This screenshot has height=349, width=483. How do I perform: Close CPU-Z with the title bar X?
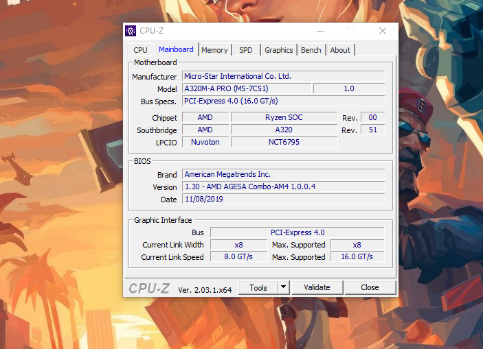(383, 31)
